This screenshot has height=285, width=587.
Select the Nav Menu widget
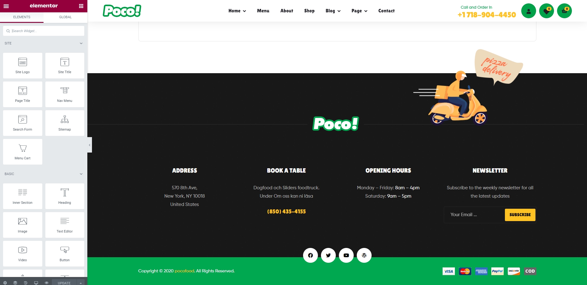coord(65,94)
